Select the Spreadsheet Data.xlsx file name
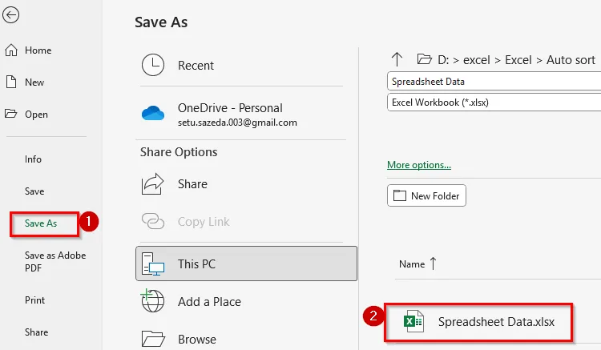Viewport: 601px width, 350px height. click(496, 322)
